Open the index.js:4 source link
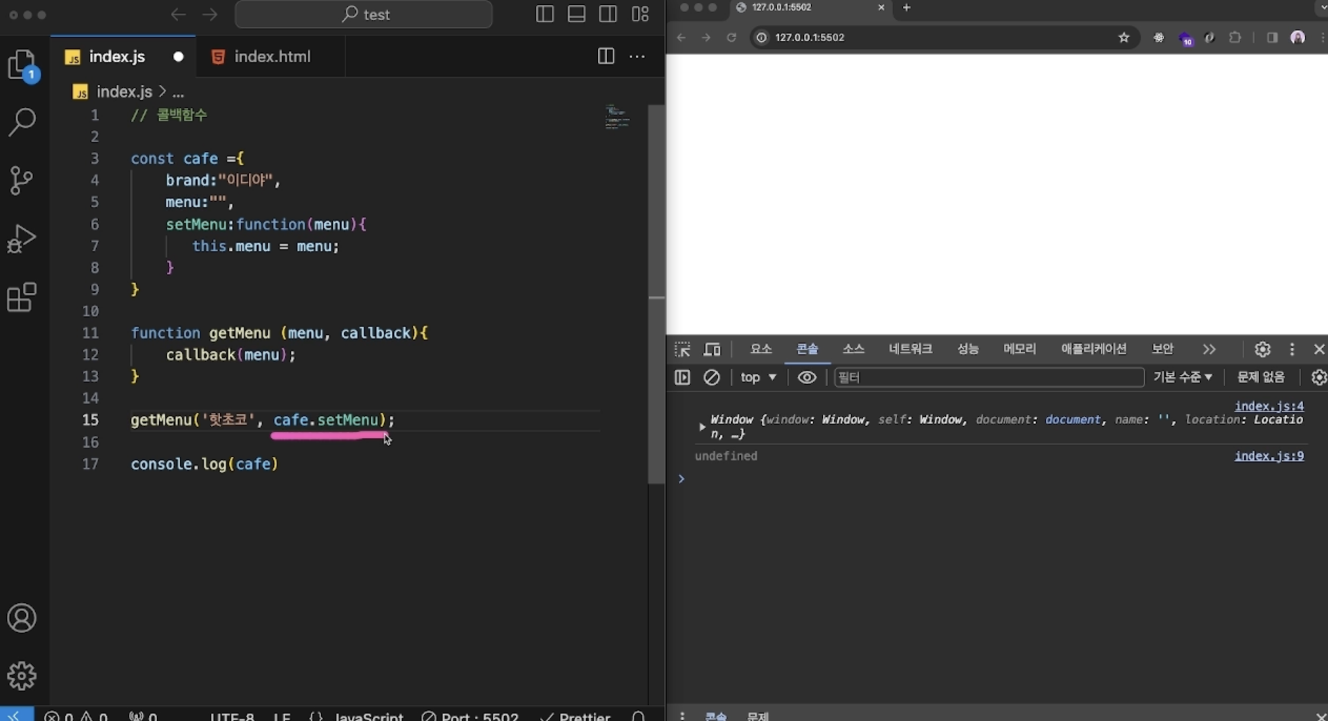This screenshot has height=721, width=1328. coord(1269,406)
